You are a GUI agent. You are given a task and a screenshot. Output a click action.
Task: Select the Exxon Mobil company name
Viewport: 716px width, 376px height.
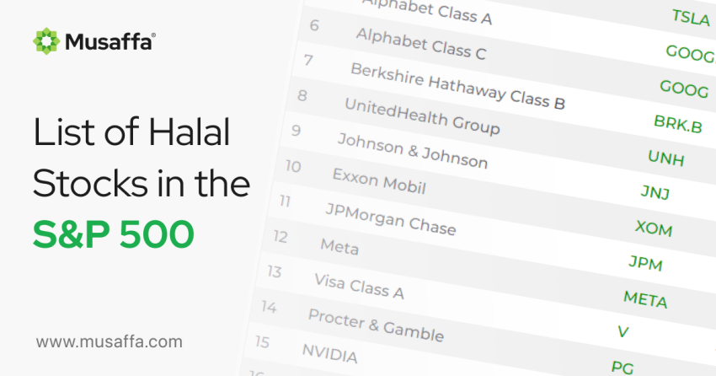click(378, 180)
